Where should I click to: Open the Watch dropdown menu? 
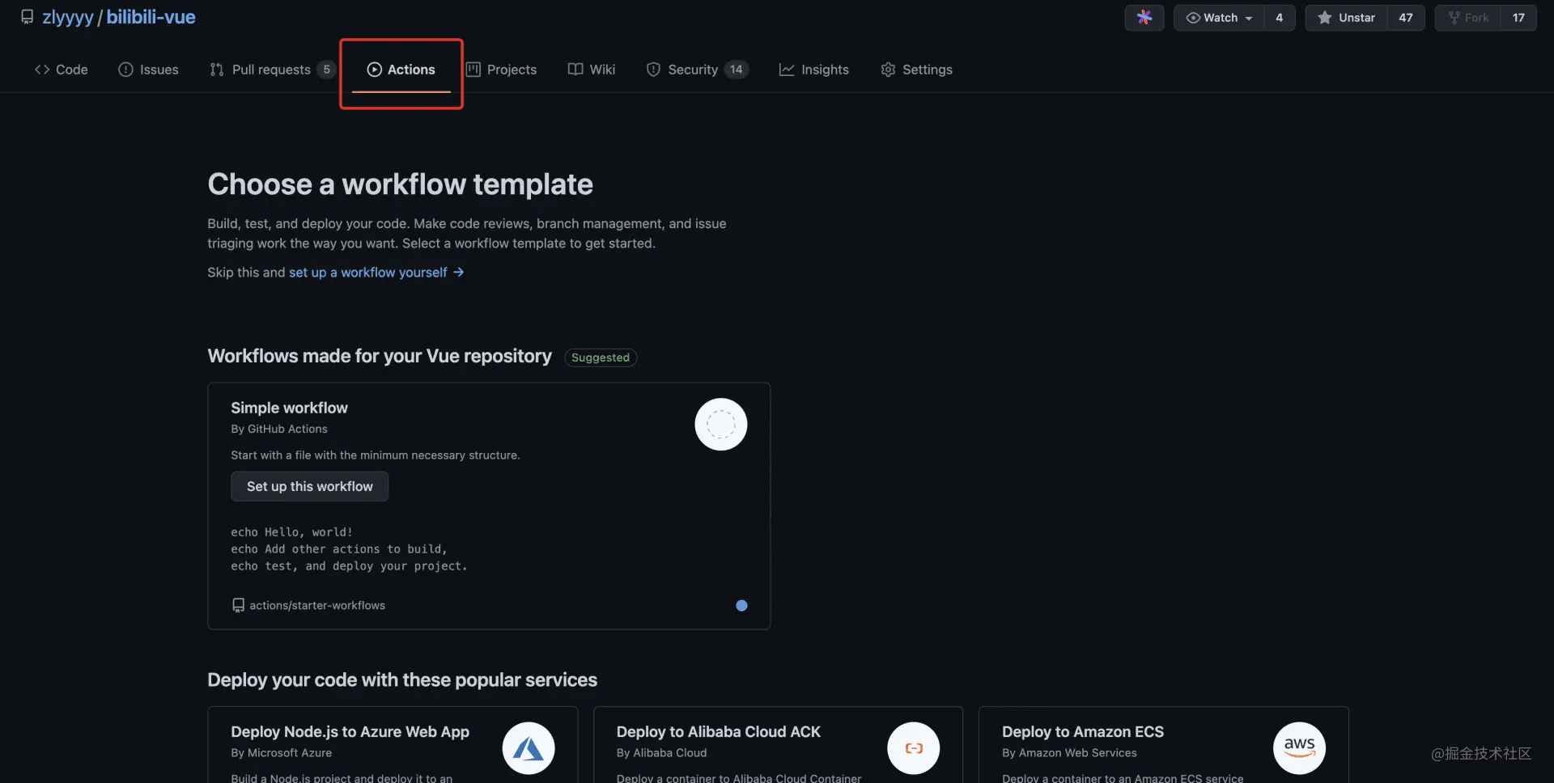click(1219, 17)
